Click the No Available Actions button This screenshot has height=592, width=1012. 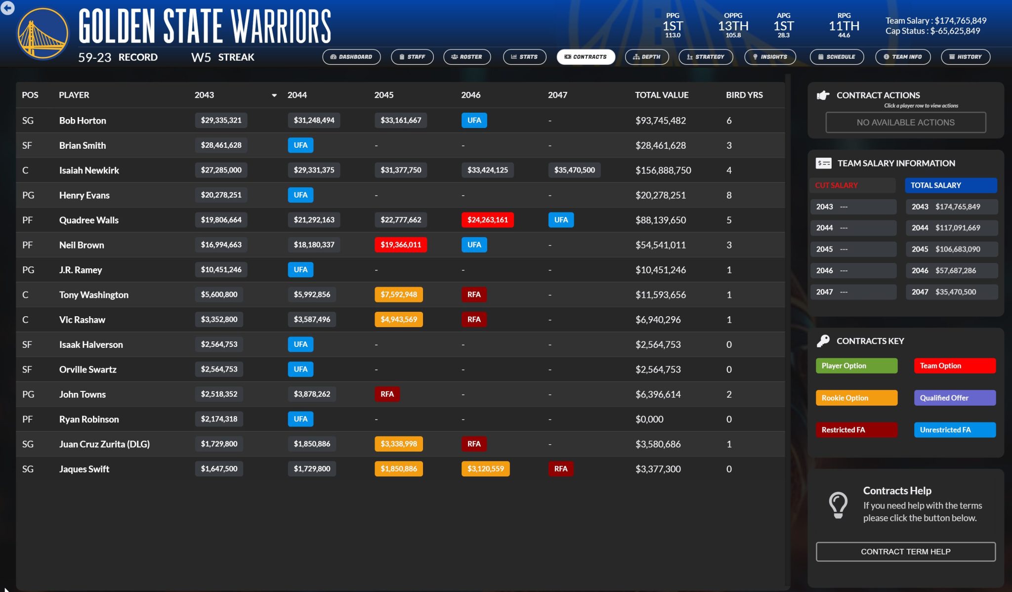(905, 123)
